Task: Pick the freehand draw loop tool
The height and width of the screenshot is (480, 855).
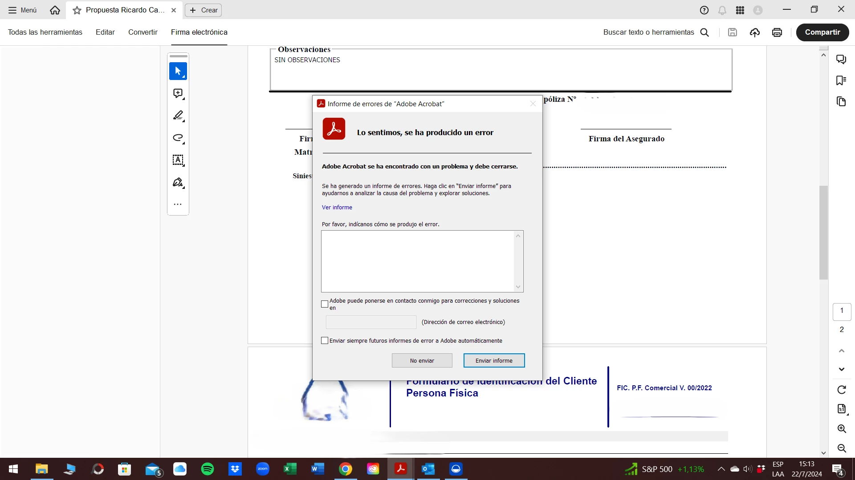Action: click(x=178, y=138)
